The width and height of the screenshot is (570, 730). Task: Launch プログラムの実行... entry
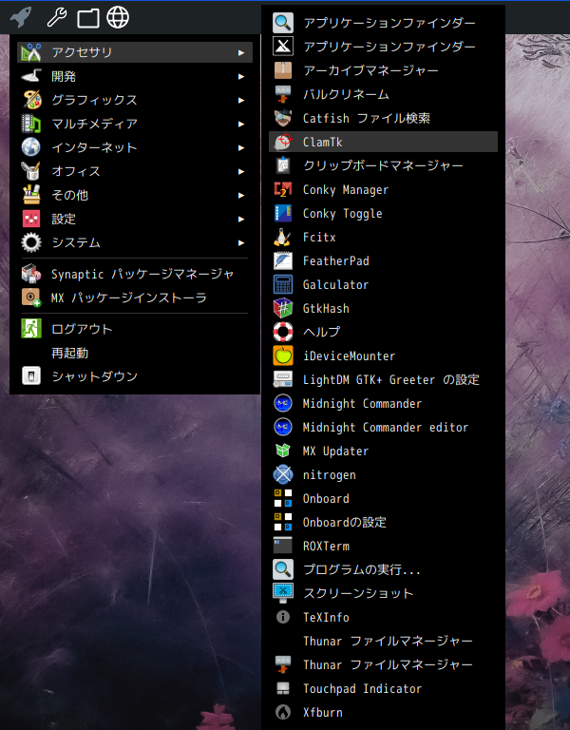click(x=384, y=569)
